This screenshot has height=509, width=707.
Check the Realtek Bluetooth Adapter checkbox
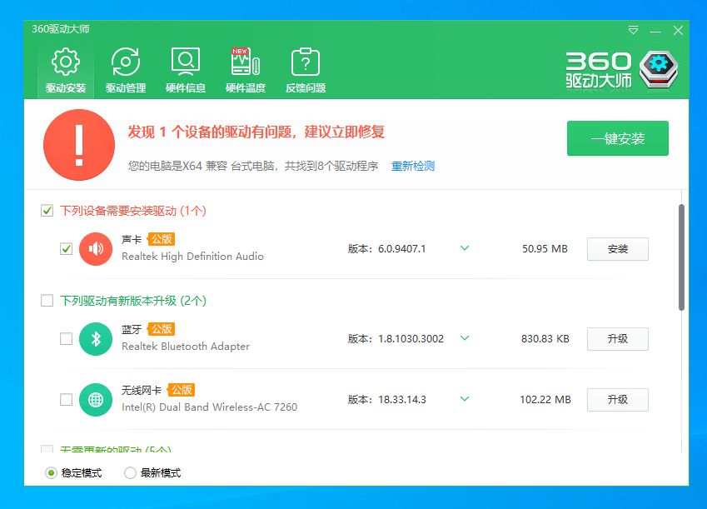point(67,339)
